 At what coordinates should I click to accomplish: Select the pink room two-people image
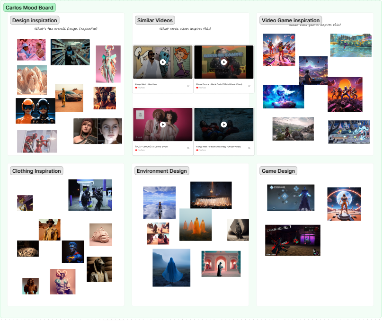tap(31, 50)
